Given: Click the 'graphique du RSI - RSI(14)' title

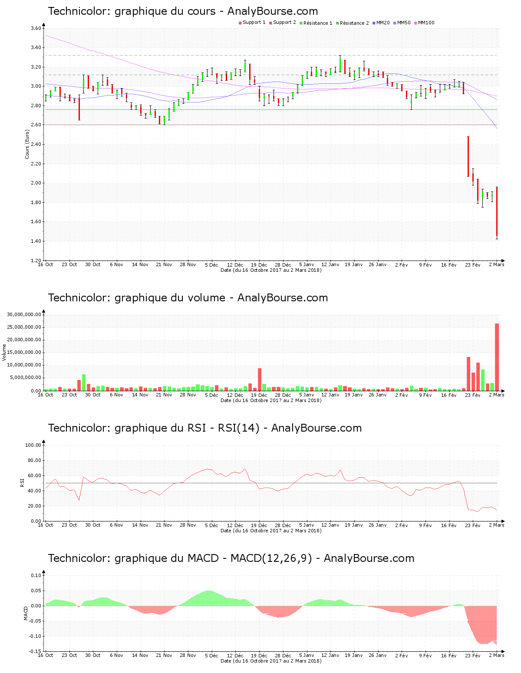Looking at the screenshot, I should [x=205, y=428].
